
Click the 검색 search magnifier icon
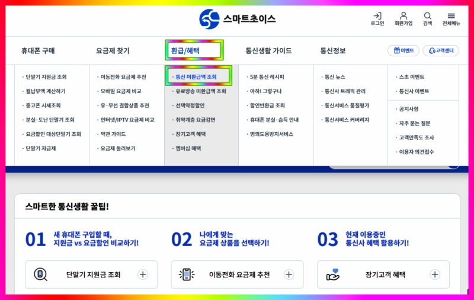[x=427, y=19]
